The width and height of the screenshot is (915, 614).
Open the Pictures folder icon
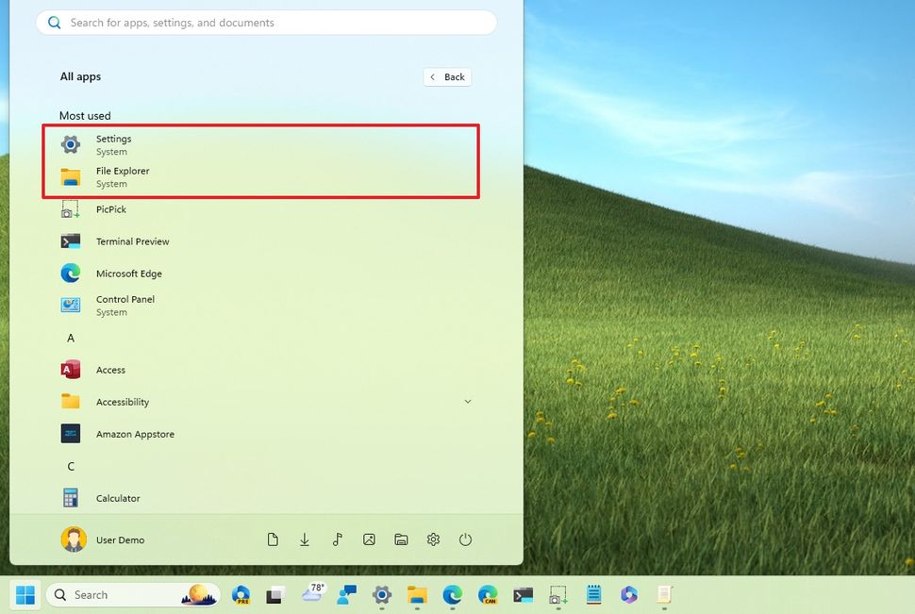[x=369, y=539]
